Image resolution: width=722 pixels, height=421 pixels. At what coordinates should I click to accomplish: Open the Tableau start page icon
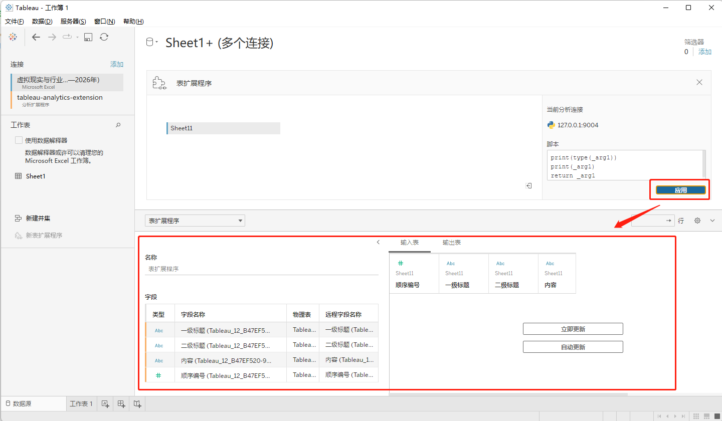tap(13, 37)
